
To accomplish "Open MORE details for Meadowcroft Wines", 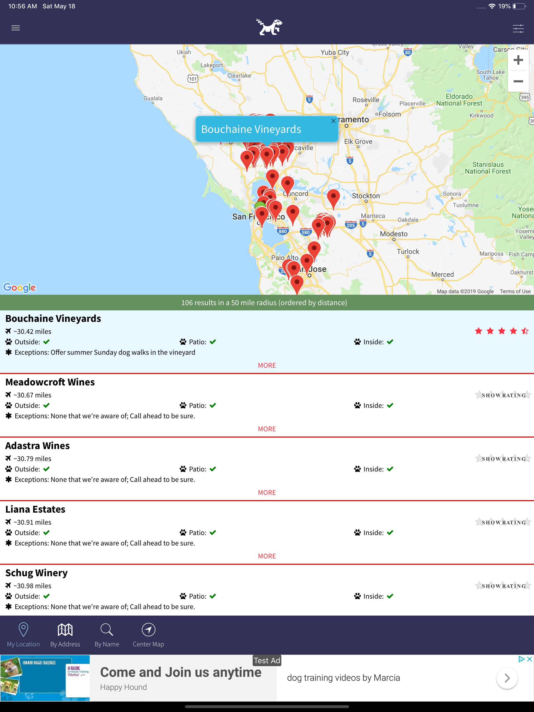I will (267, 429).
